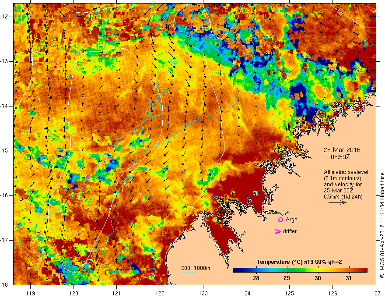Click the latitude -12 axis label

[4, 17]
